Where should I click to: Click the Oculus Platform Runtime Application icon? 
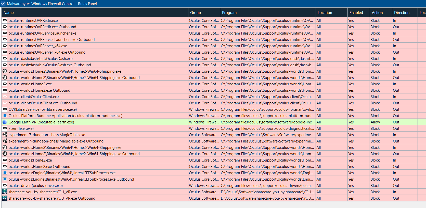(5, 116)
